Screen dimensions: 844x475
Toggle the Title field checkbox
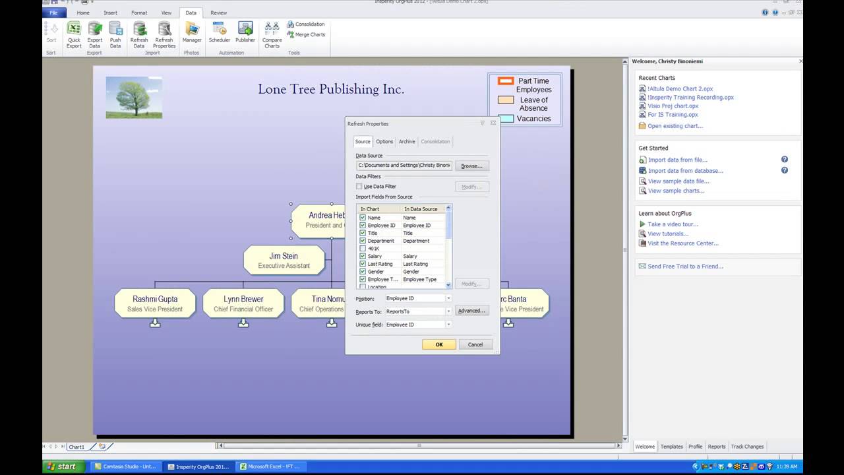coord(363,233)
